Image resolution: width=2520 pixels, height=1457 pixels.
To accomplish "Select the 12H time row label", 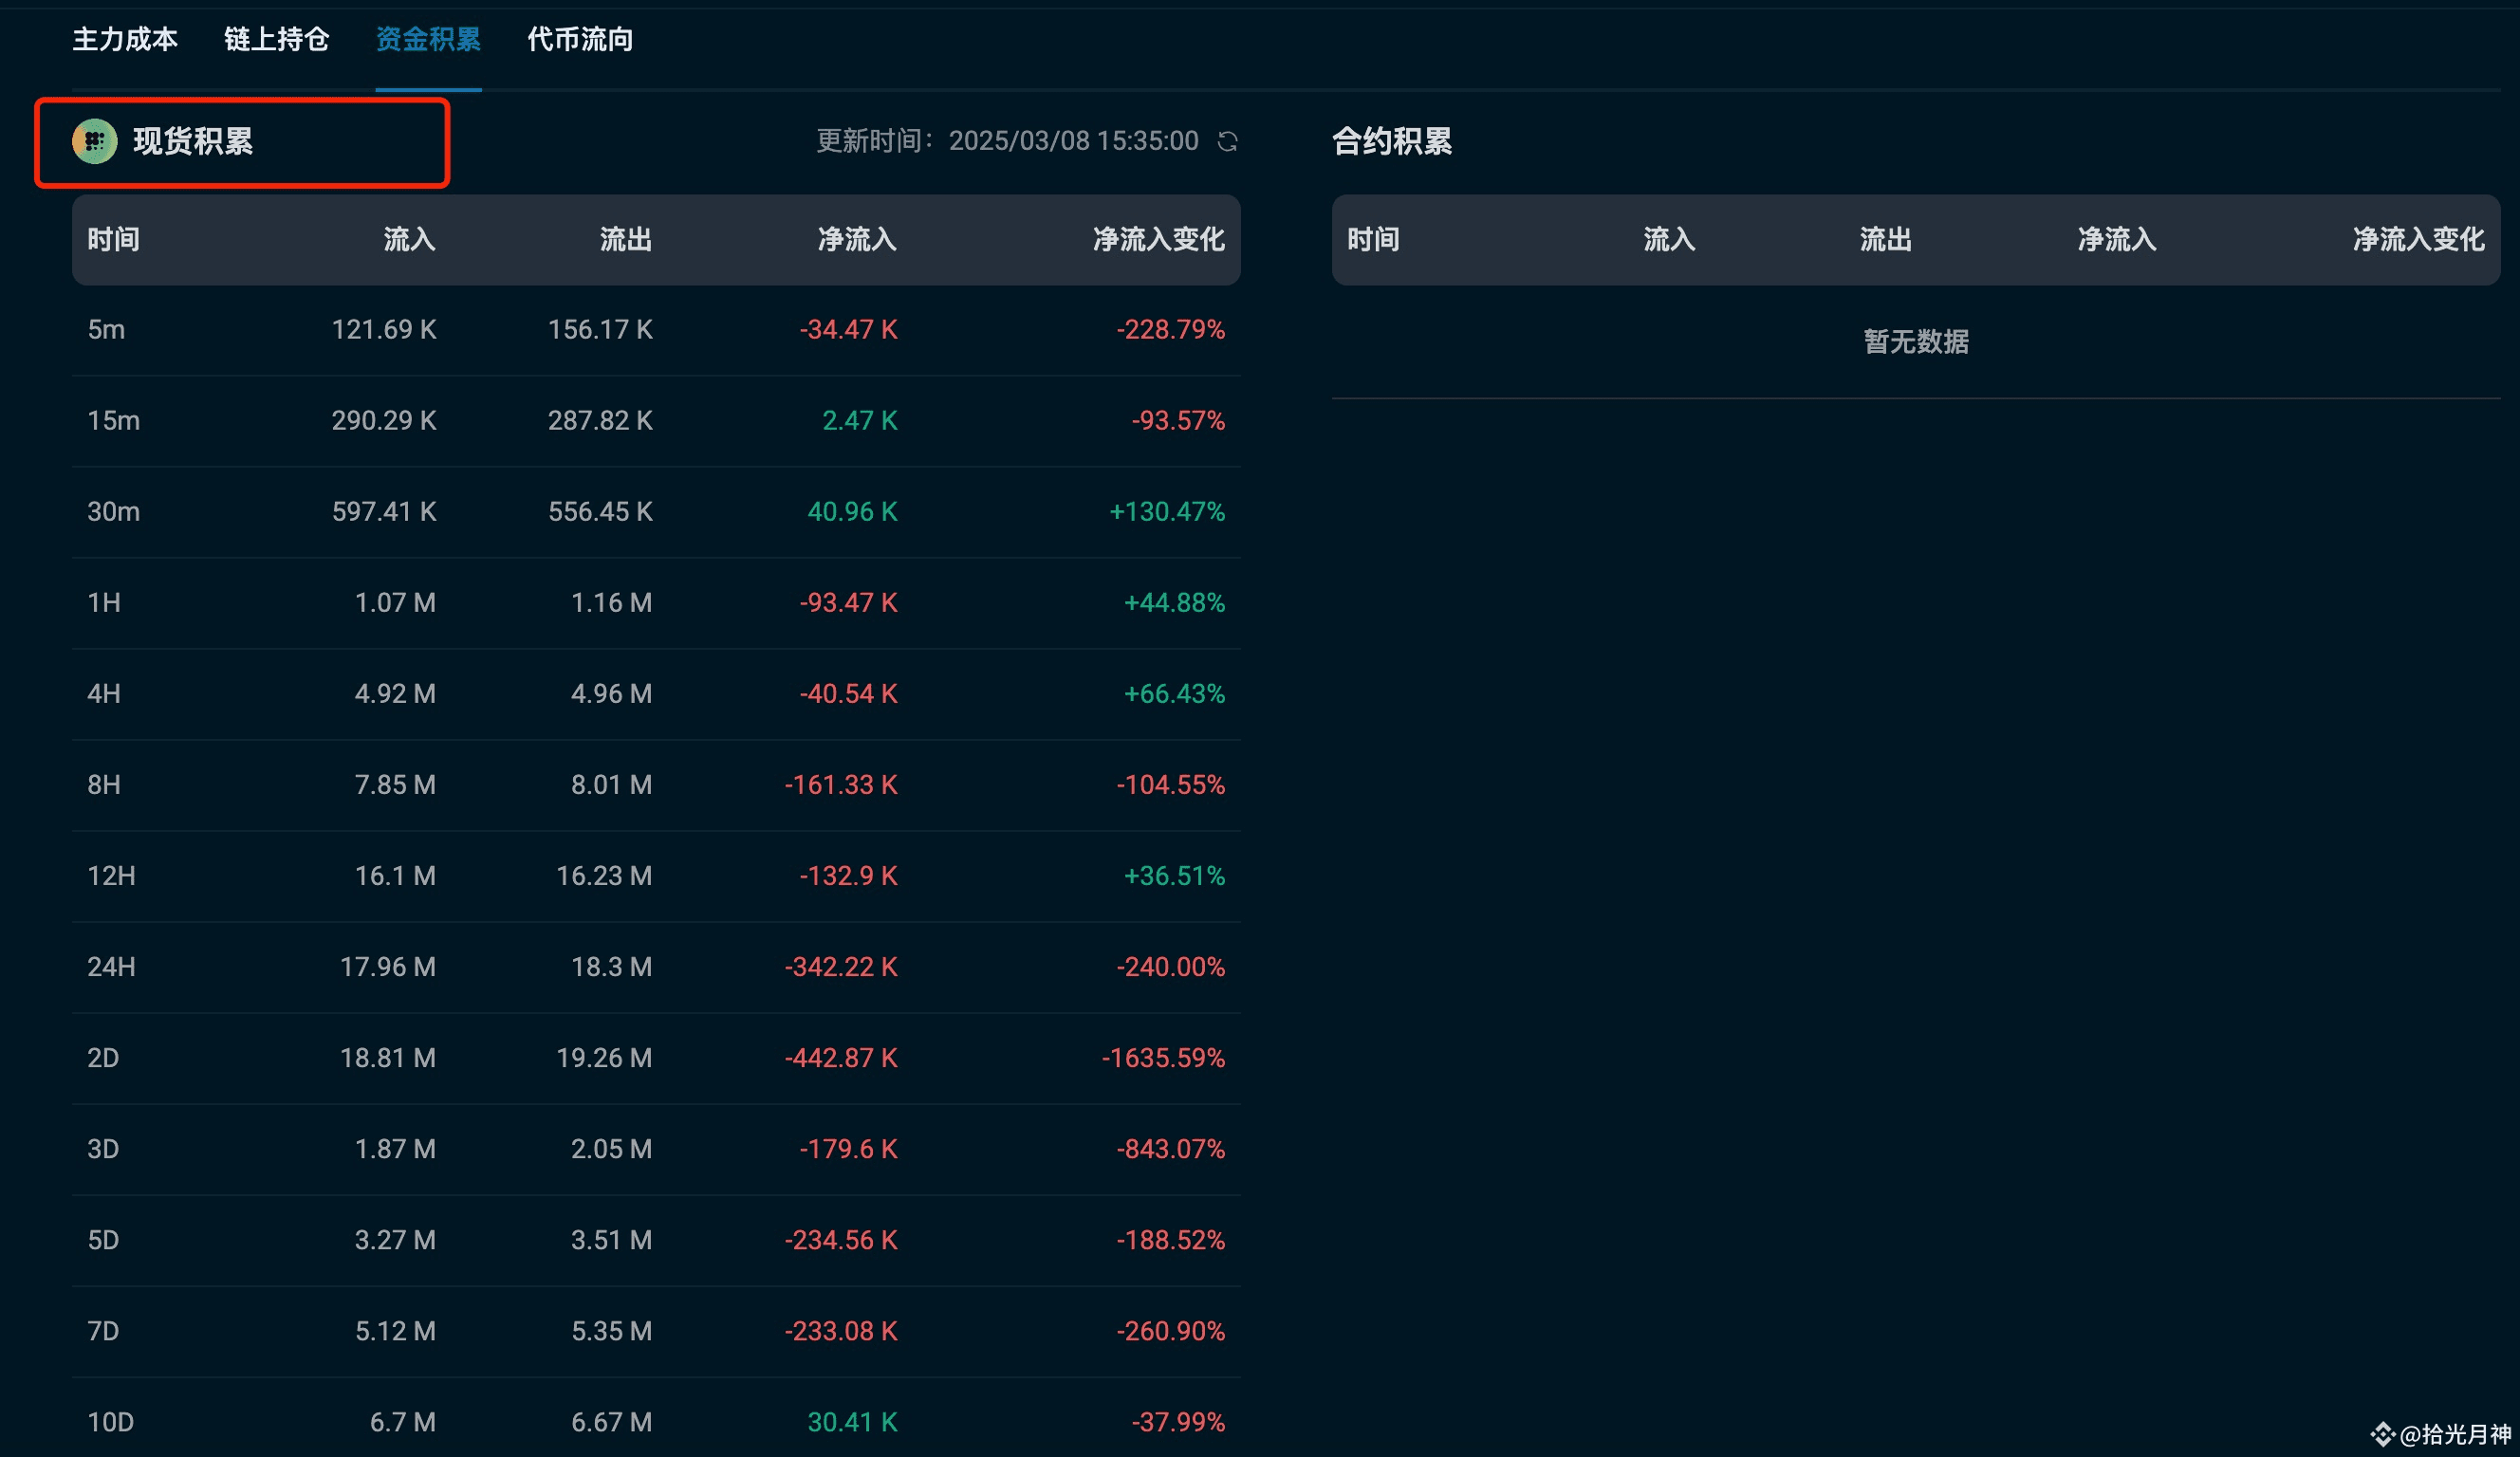I will (111, 875).
